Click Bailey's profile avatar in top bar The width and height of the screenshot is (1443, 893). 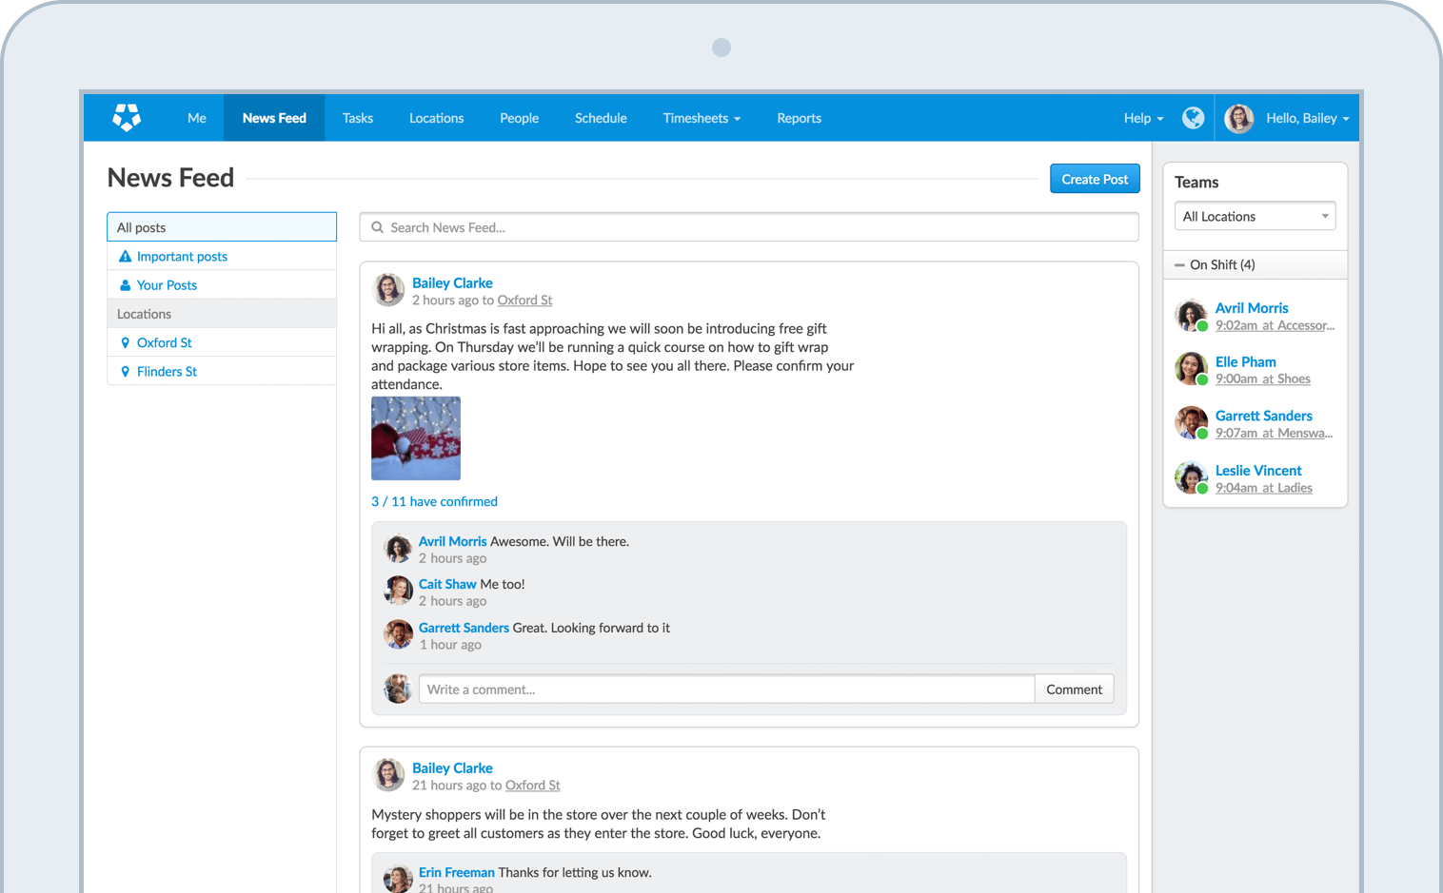pos(1238,118)
